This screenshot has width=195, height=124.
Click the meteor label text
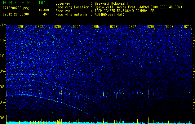(x=44, y=10)
